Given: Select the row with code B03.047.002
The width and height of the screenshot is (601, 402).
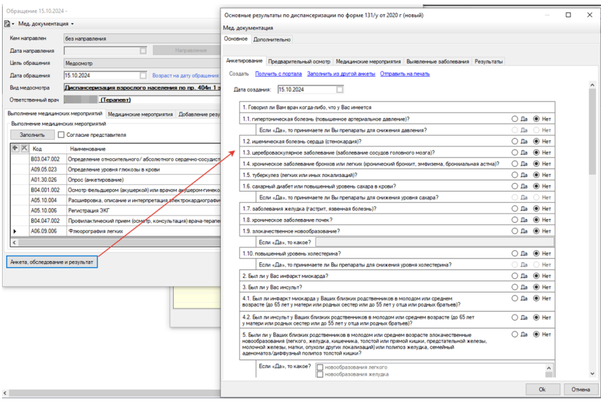Looking at the screenshot, I should tap(116, 159).
